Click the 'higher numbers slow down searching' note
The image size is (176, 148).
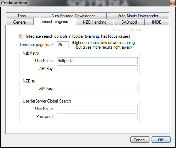104,45
